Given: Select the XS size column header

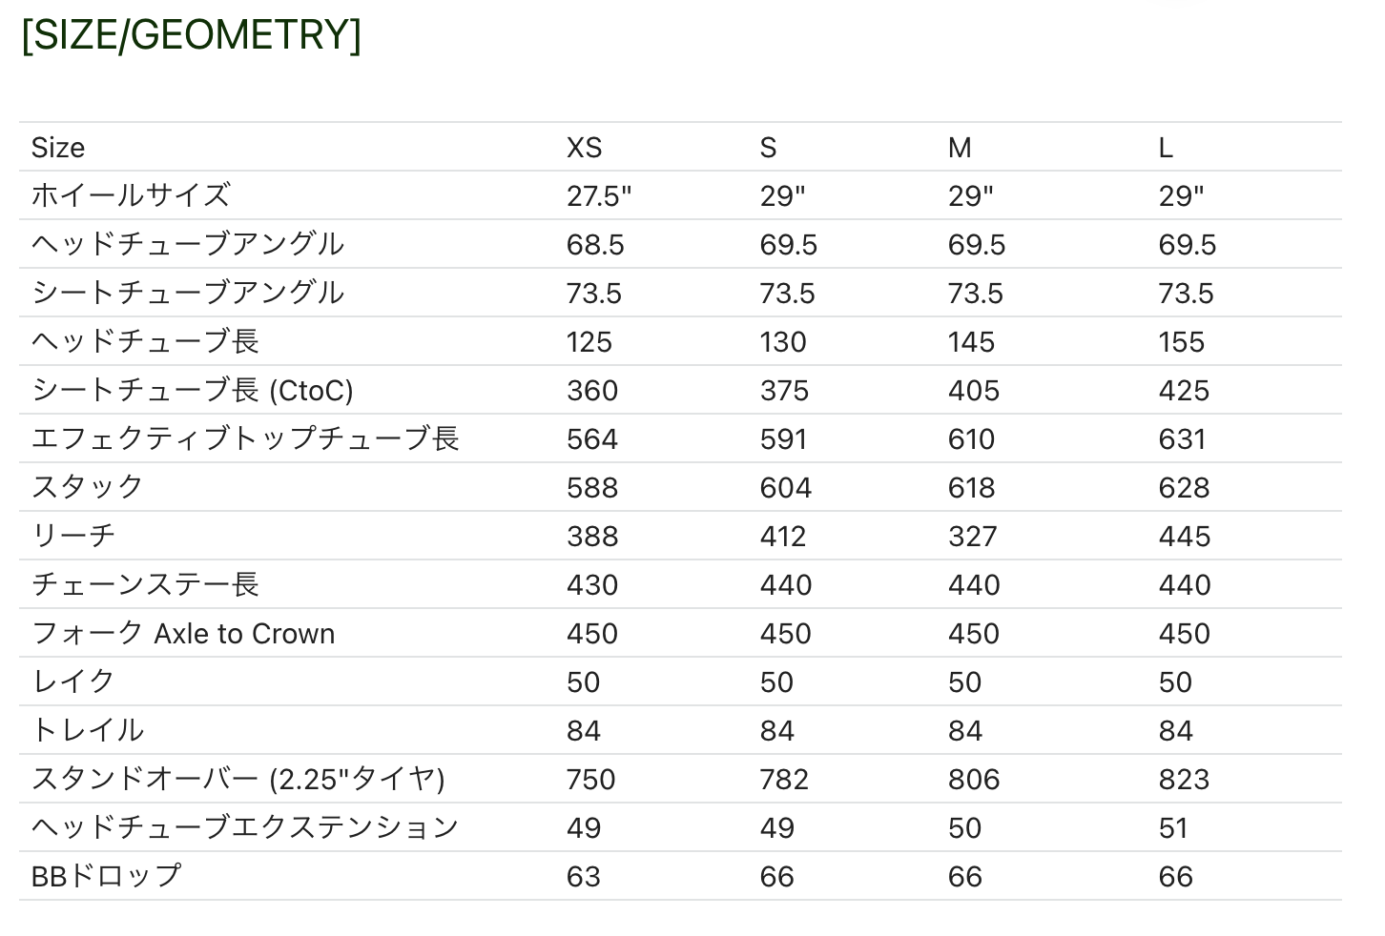Looking at the screenshot, I should (584, 148).
